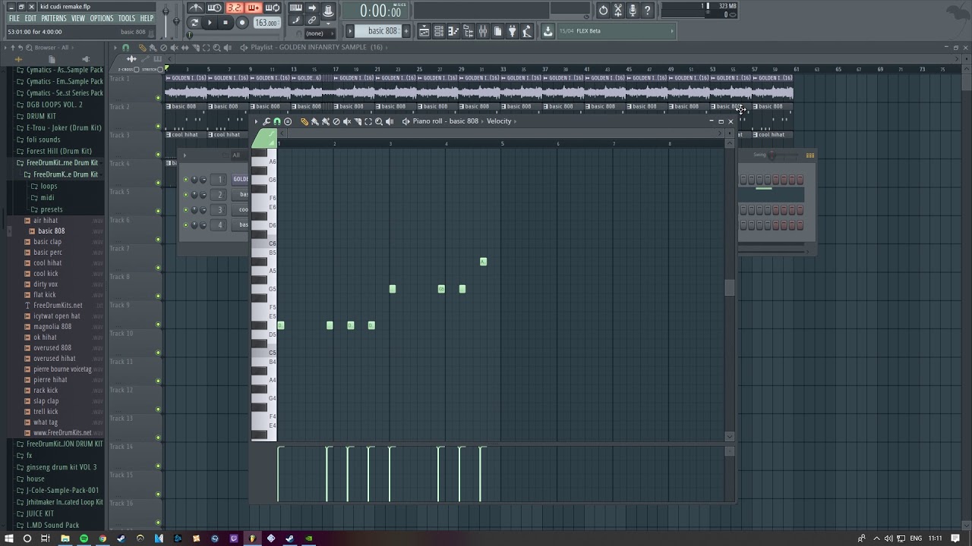
Task: Open the piano roll view button
Action: pos(453,31)
